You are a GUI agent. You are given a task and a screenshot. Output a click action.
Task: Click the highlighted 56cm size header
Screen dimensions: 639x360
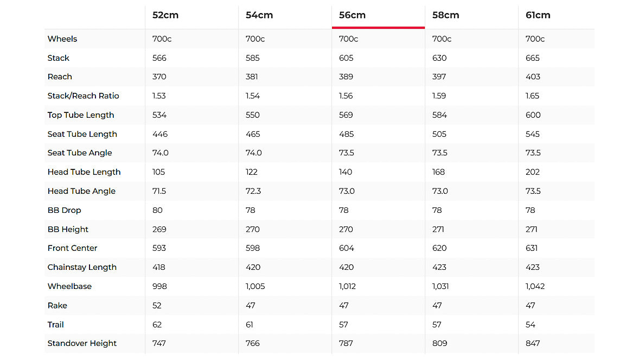click(353, 15)
